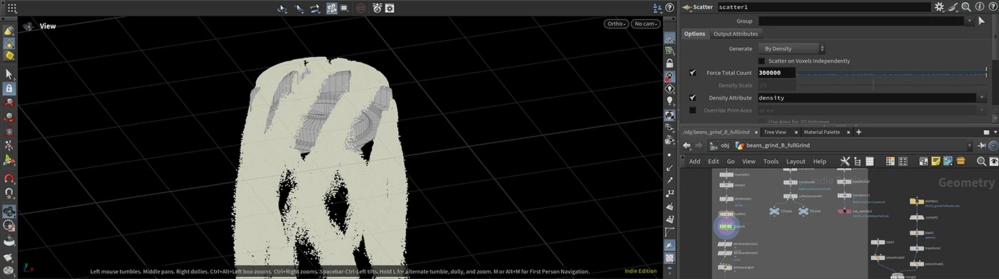Open the Ortho viewport dropdown
The height and width of the screenshot is (279, 999).
616,23
